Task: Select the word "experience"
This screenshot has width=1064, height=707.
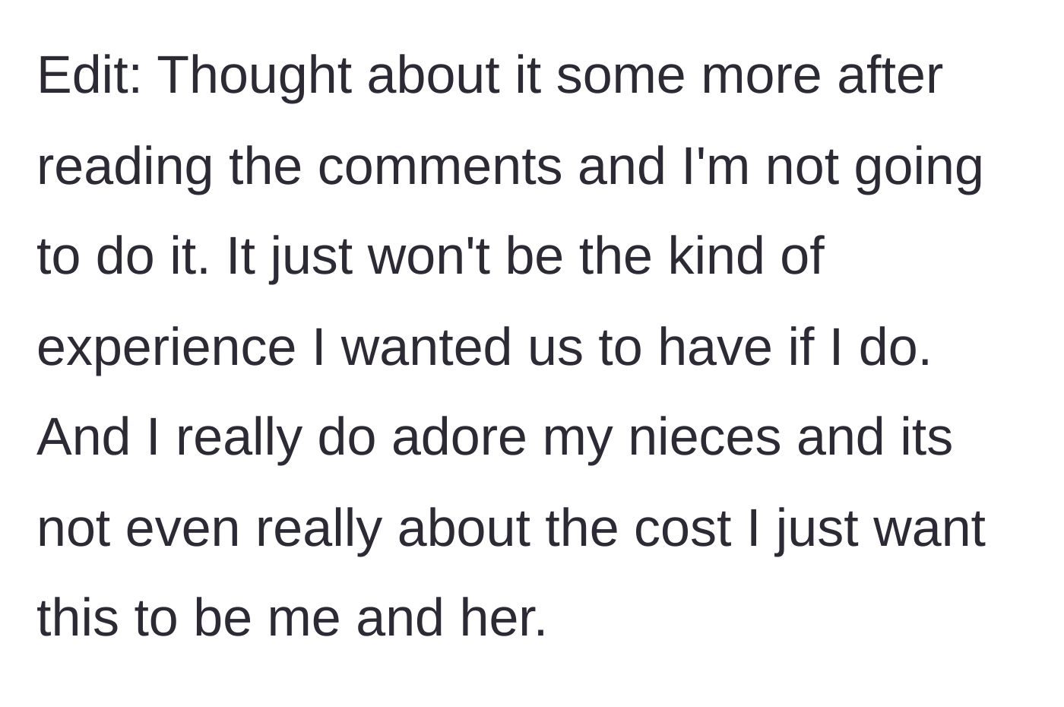Action: [x=166, y=349]
